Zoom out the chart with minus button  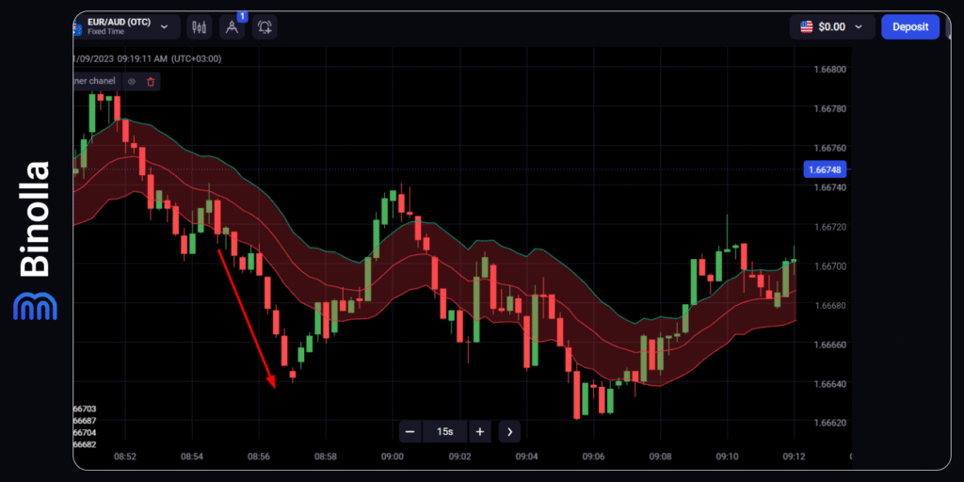pos(410,431)
